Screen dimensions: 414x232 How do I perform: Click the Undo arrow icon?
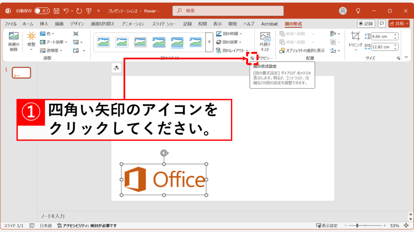66,11
